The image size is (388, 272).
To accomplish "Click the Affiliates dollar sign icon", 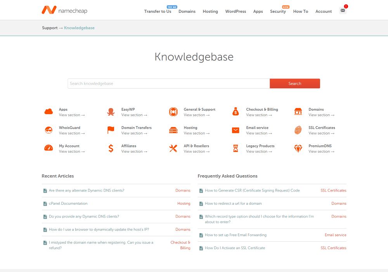I will [111, 148].
